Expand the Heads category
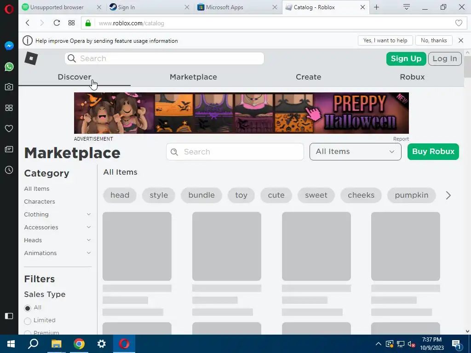Image resolution: width=471 pixels, height=353 pixels. click(x=89, y=240)
